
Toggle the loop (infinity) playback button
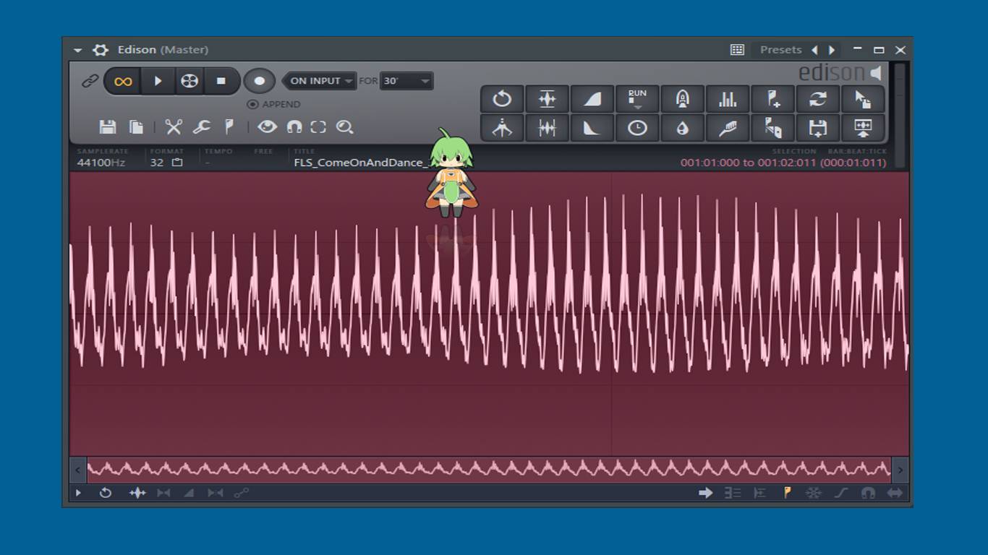(123, 81)
